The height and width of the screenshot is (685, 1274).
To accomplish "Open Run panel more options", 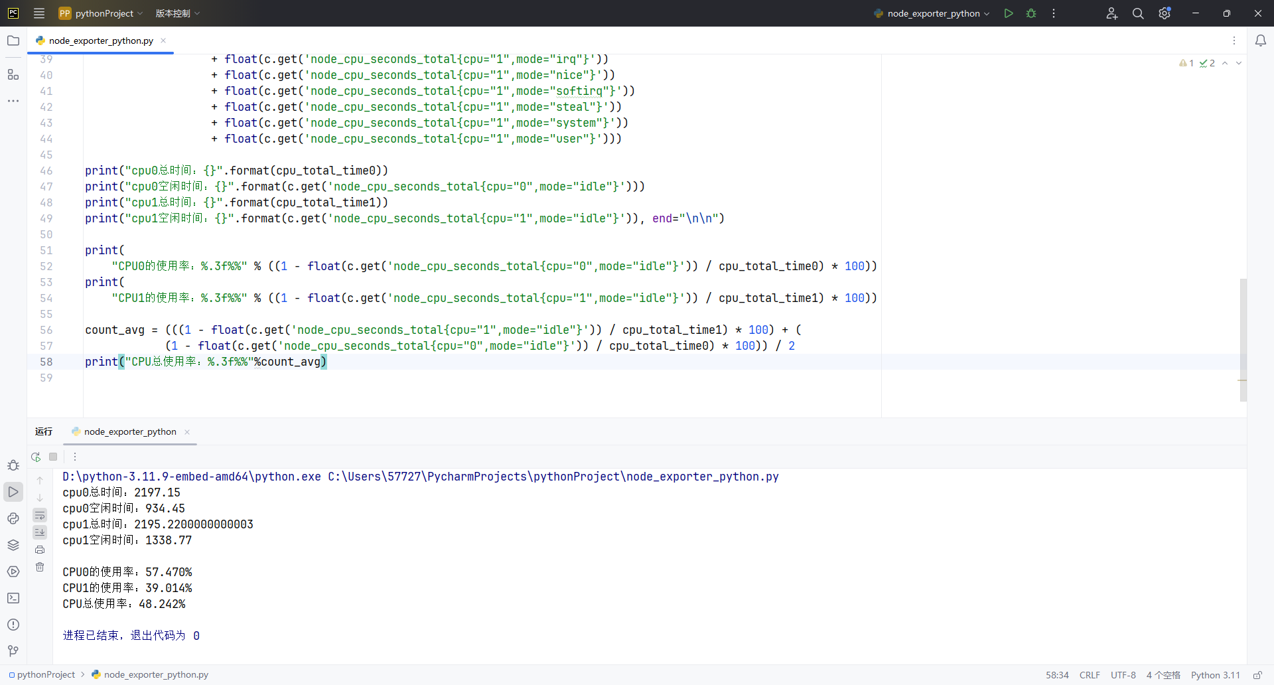I will click(x=75, y=457).
